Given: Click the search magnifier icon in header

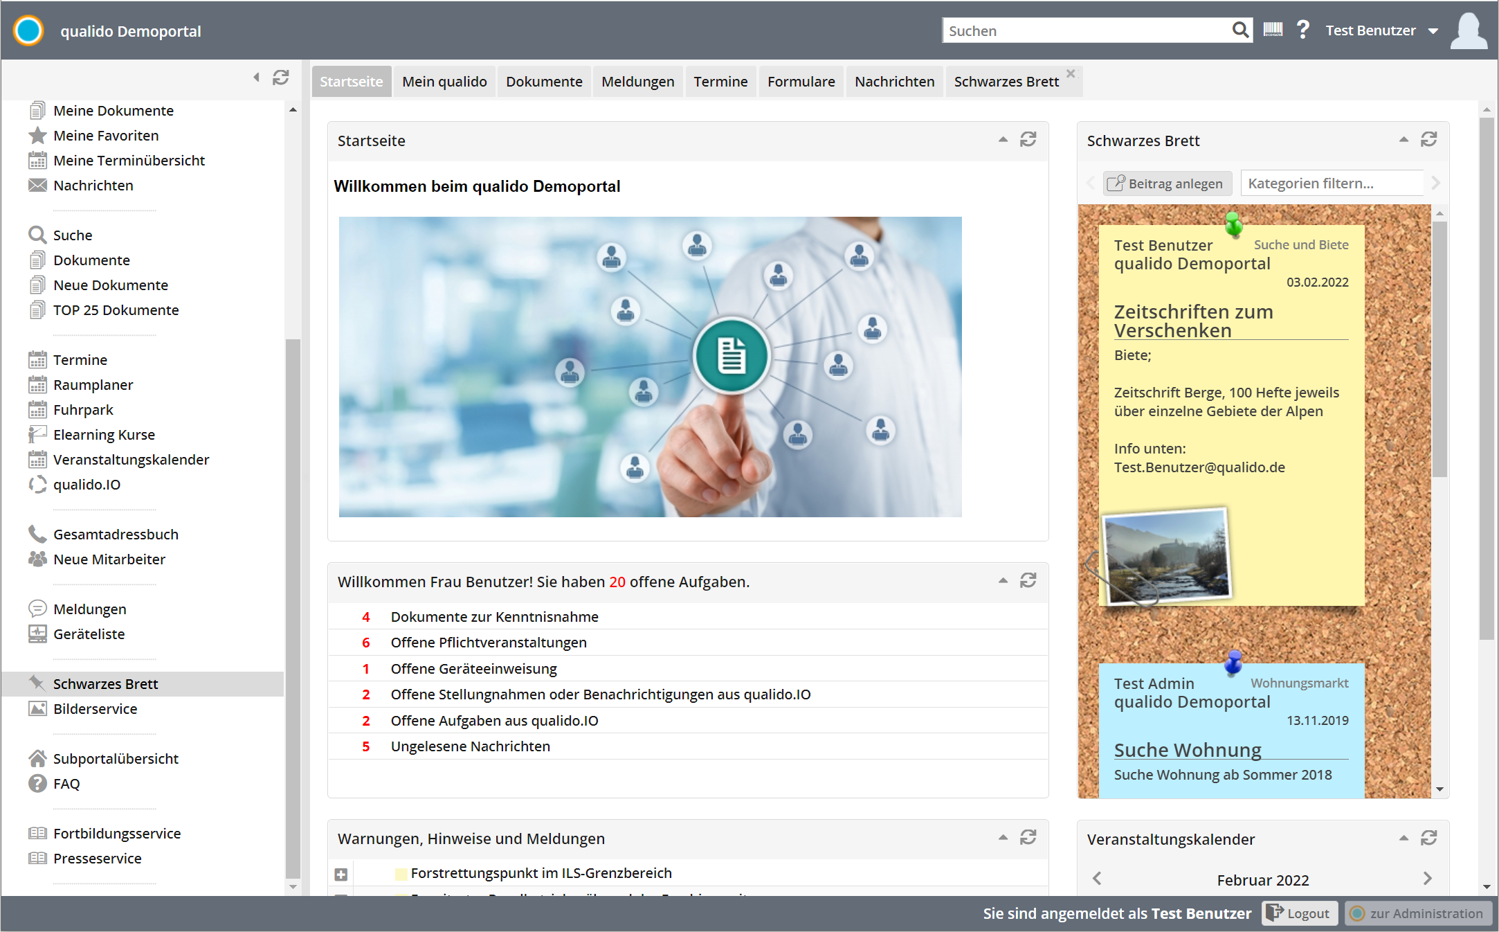Looking at the screenshot, I should coord(1240,30).
